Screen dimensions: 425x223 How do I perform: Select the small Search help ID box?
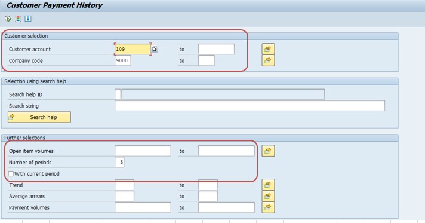point(118,94)
